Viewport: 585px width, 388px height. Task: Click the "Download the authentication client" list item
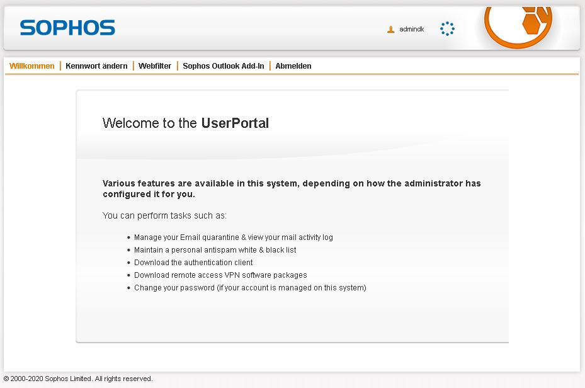tap(193, 263)
